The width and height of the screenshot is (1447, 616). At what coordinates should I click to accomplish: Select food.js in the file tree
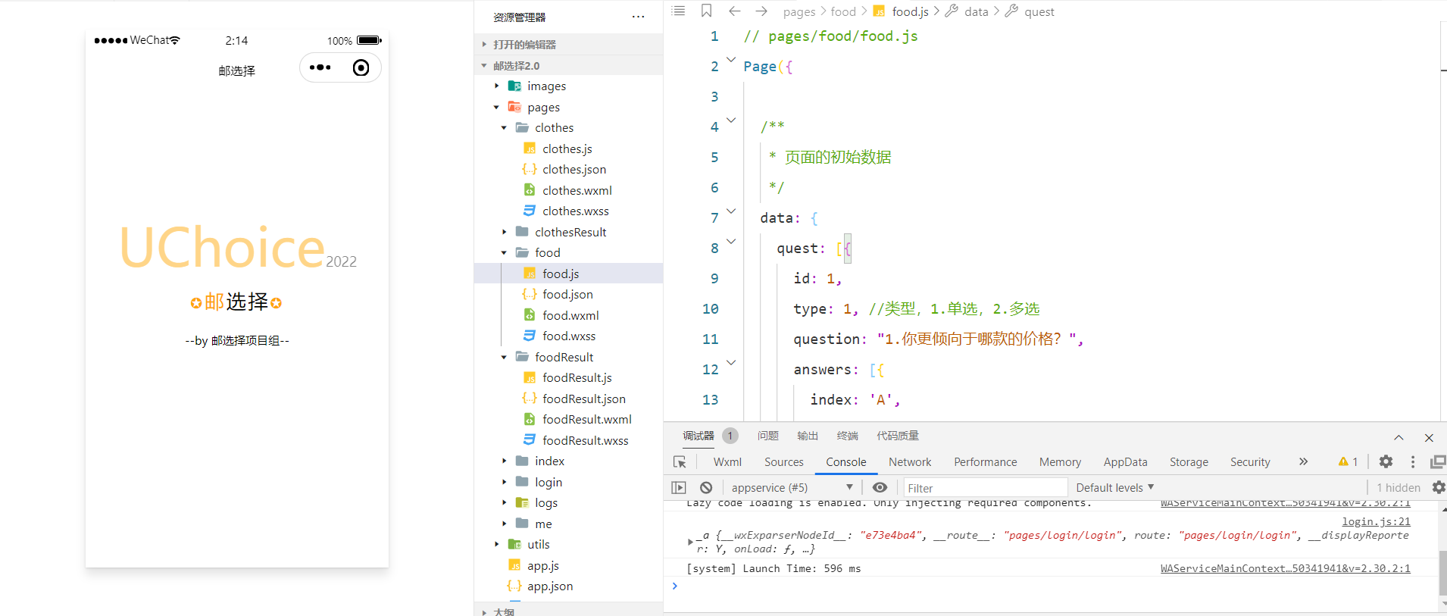568,274
